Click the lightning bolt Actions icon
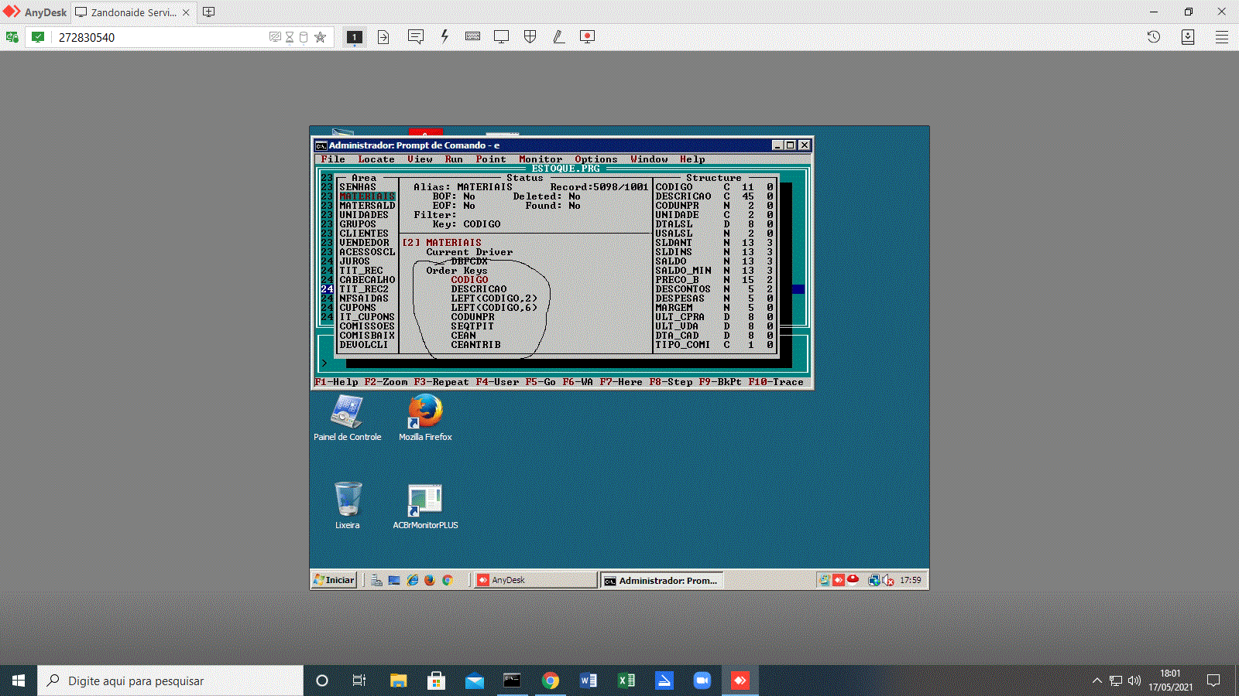Image resolution: width=1239 pixels, height=696 pixels. (444, 37)
